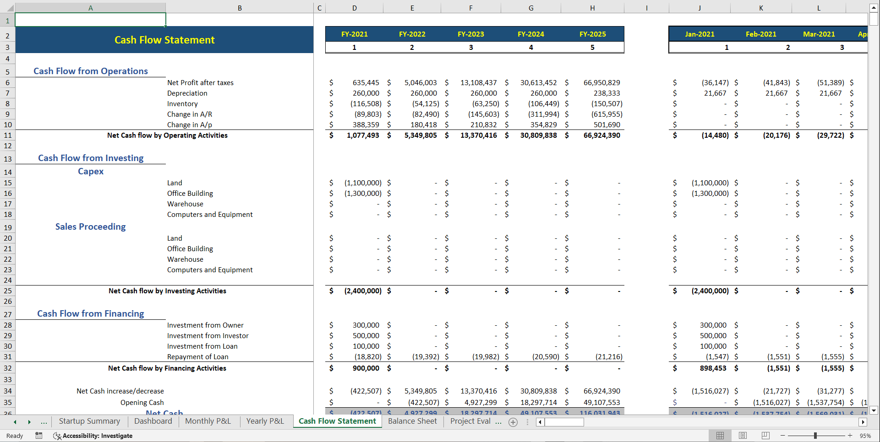The height and width of the screenshot is (442, 880).
Task: Click the zoom slider handle
Action: 816,436
